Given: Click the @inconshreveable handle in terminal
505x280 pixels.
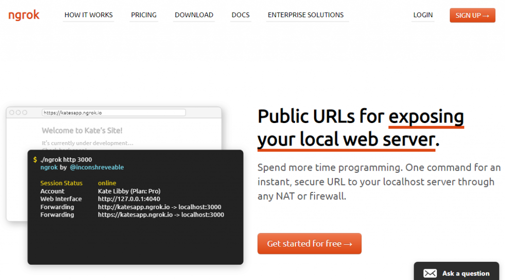Looking at the screenshot, I should (97, 167).
